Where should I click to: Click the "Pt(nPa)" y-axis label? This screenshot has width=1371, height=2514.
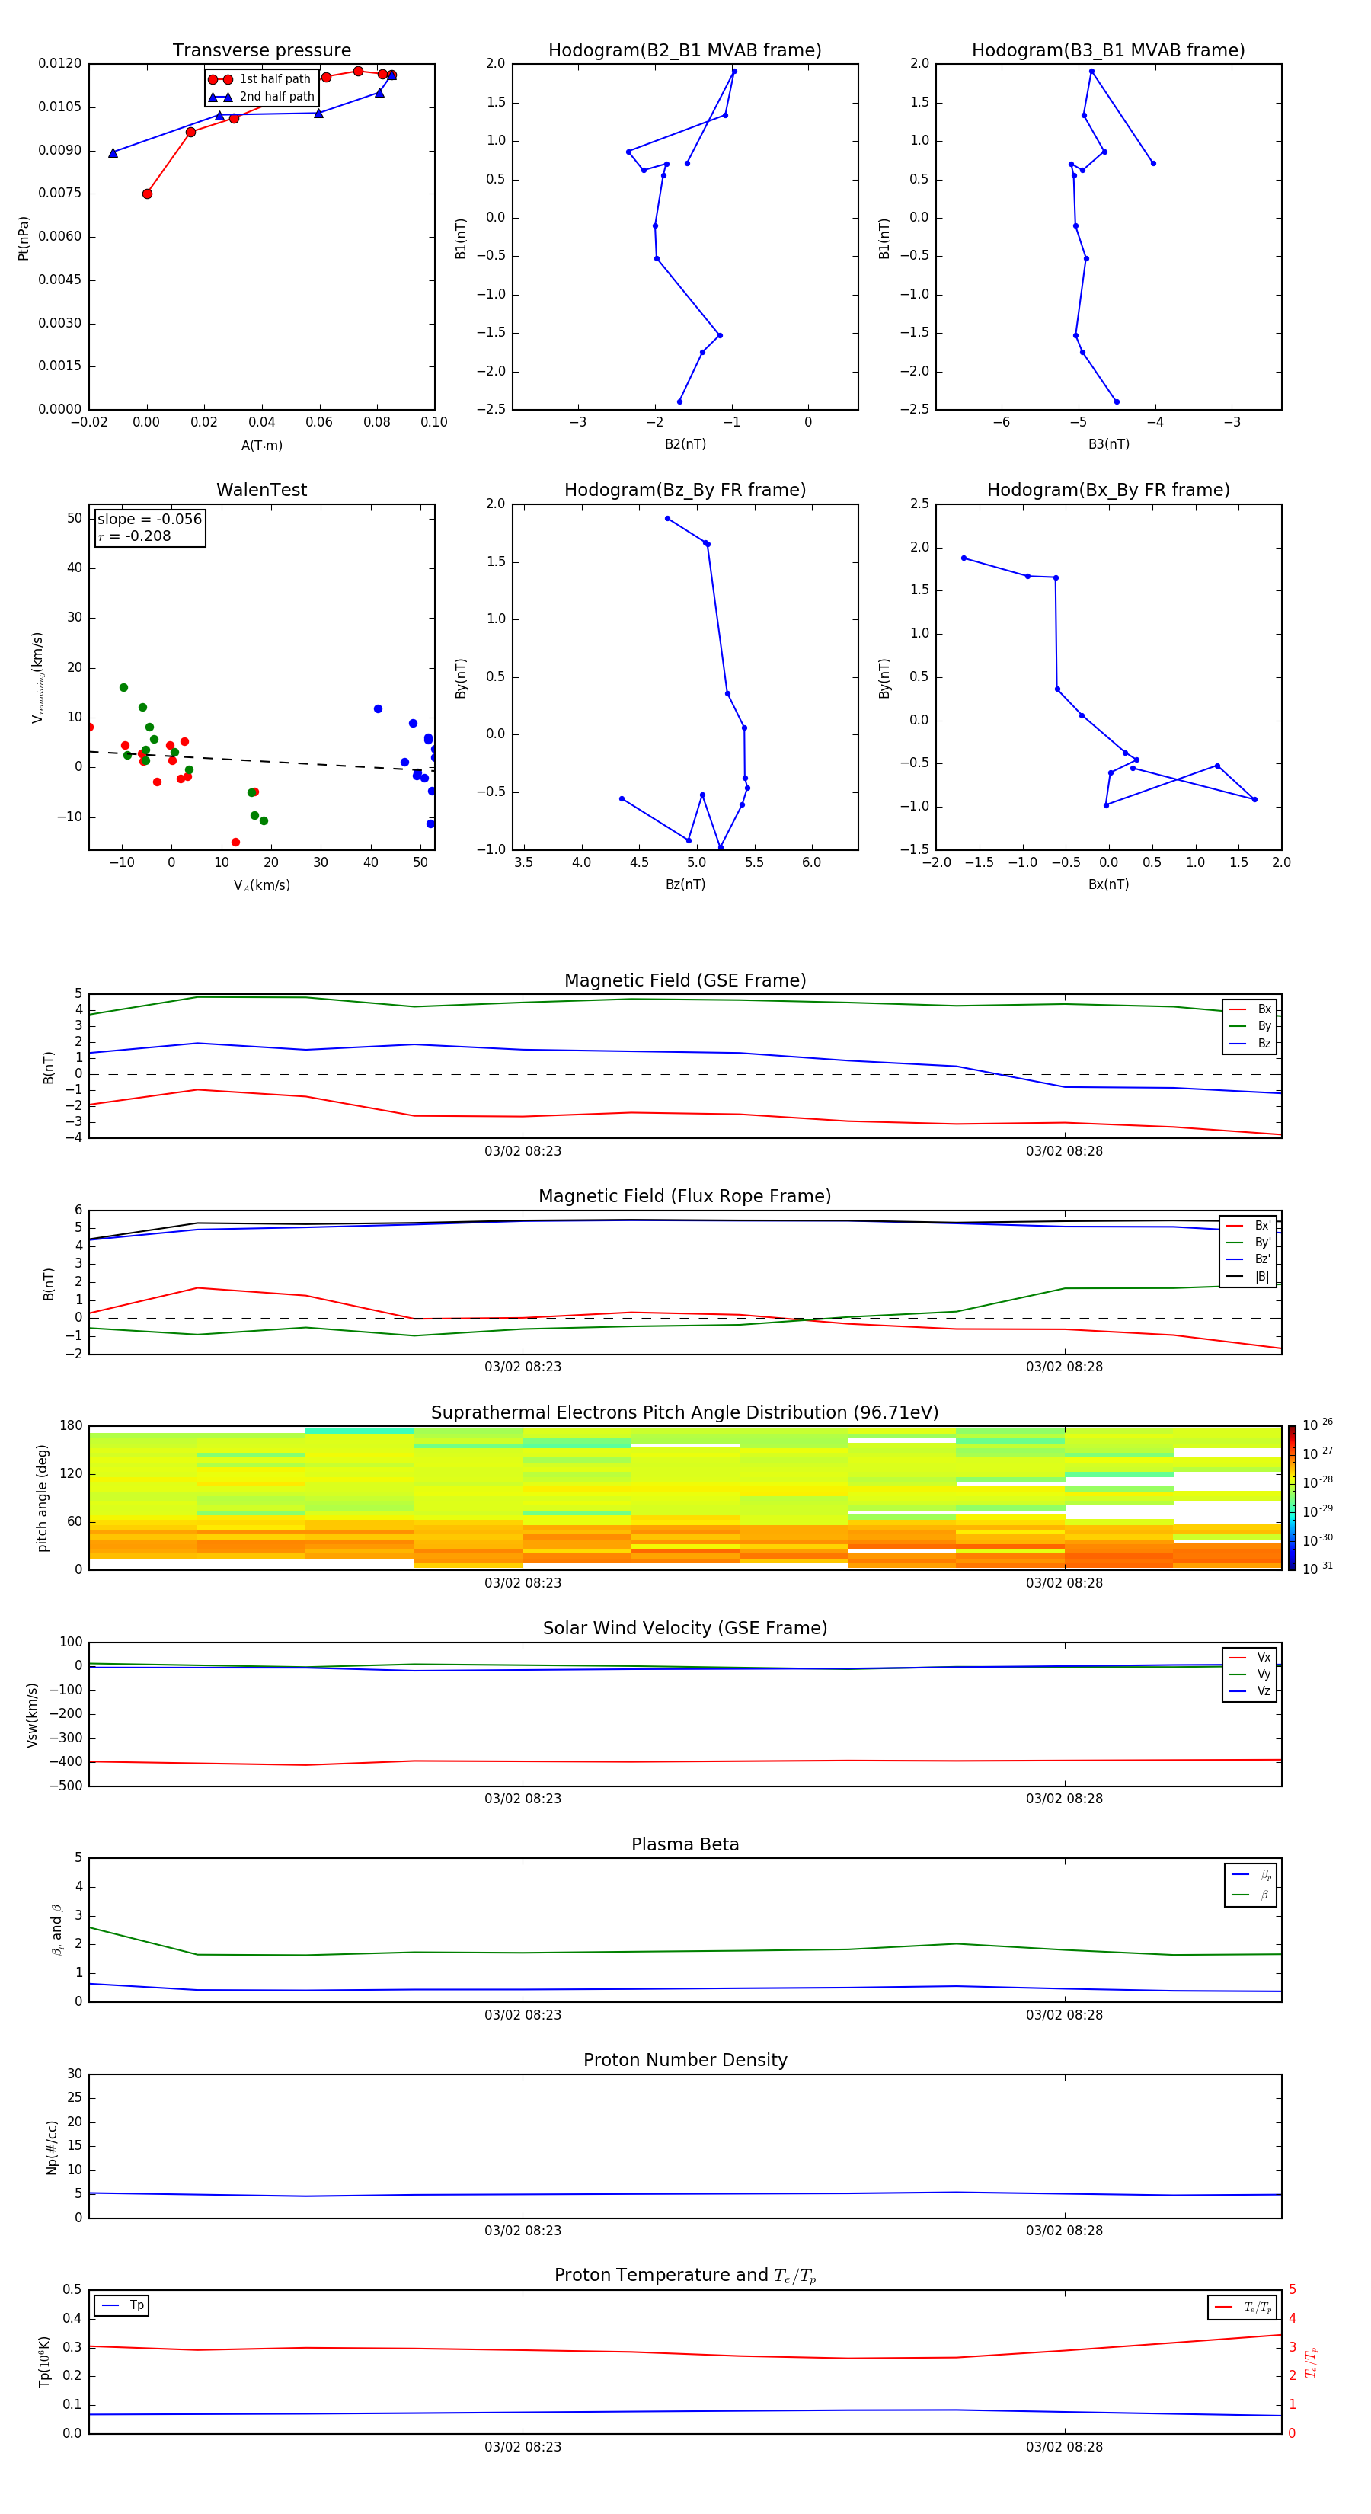(24, 237)
